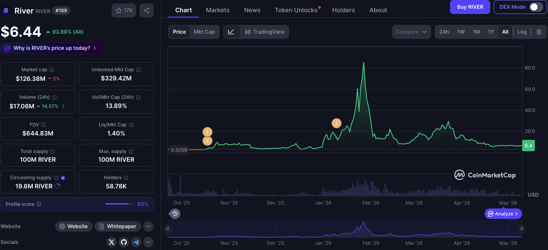Open the Holders tab

coord(344,10)
